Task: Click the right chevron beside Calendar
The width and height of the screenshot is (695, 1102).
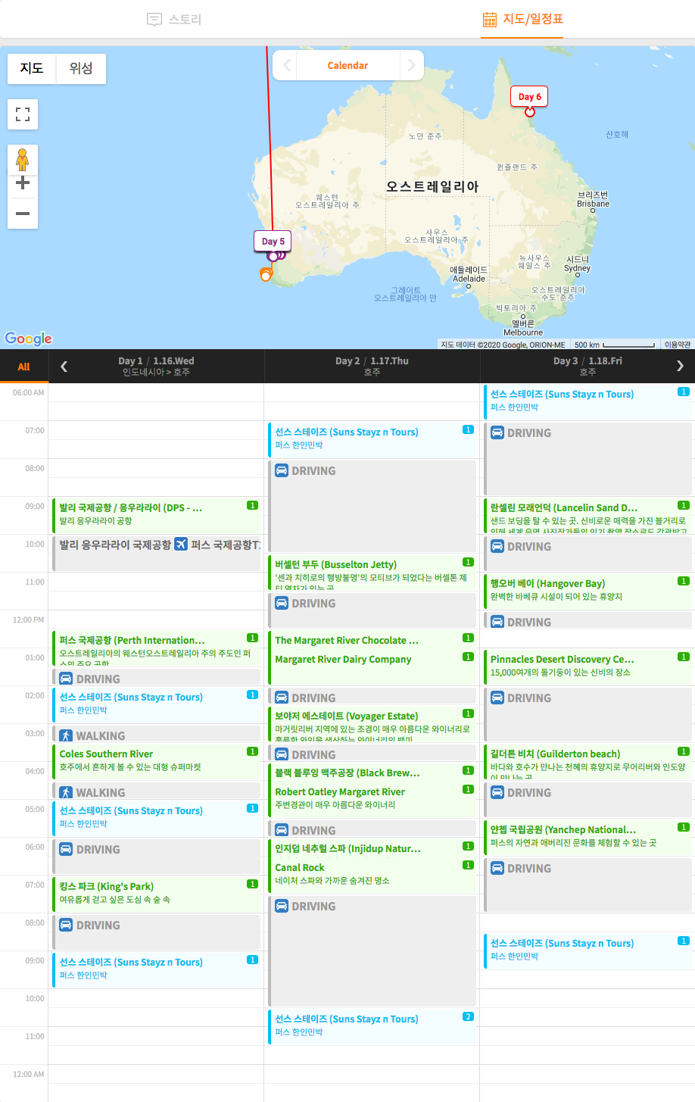Action: coord(410,65)
